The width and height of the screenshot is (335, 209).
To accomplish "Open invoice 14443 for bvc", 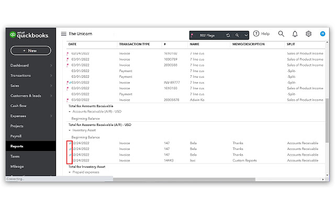I will point(169,160).
